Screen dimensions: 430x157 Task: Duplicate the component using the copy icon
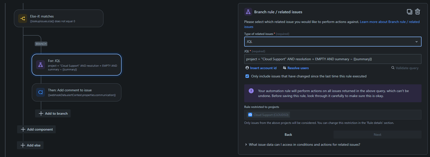pos(409,12)
